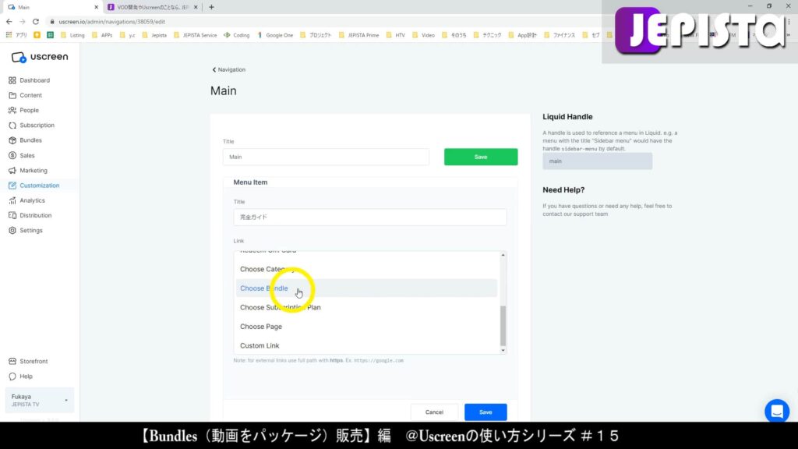Click the Analytics chart icon

12,200
